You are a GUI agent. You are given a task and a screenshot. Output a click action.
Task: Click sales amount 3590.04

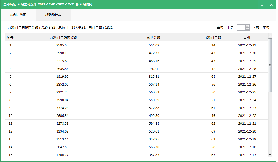pos(63,100)
